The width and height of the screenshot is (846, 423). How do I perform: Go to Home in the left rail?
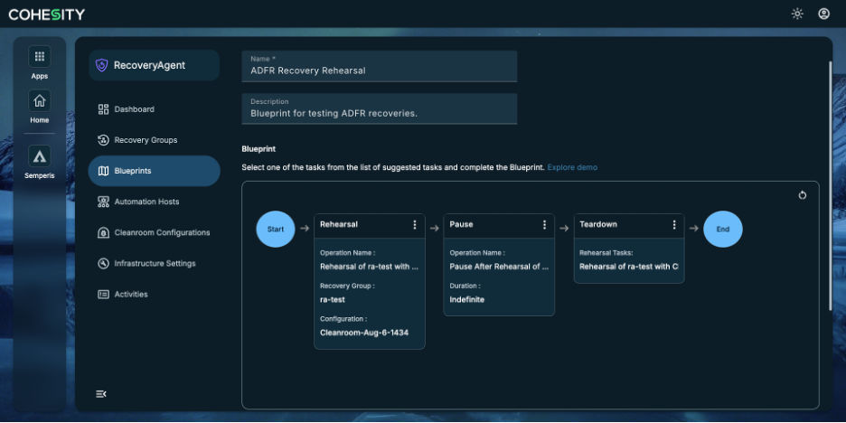point(40,101)
